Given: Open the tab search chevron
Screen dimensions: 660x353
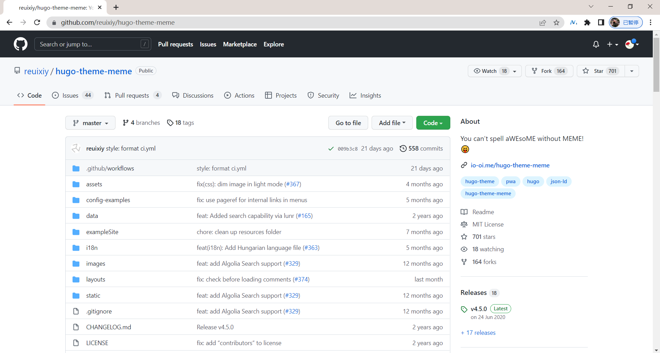Looking at the screenshot, I should tap(591, 7).
